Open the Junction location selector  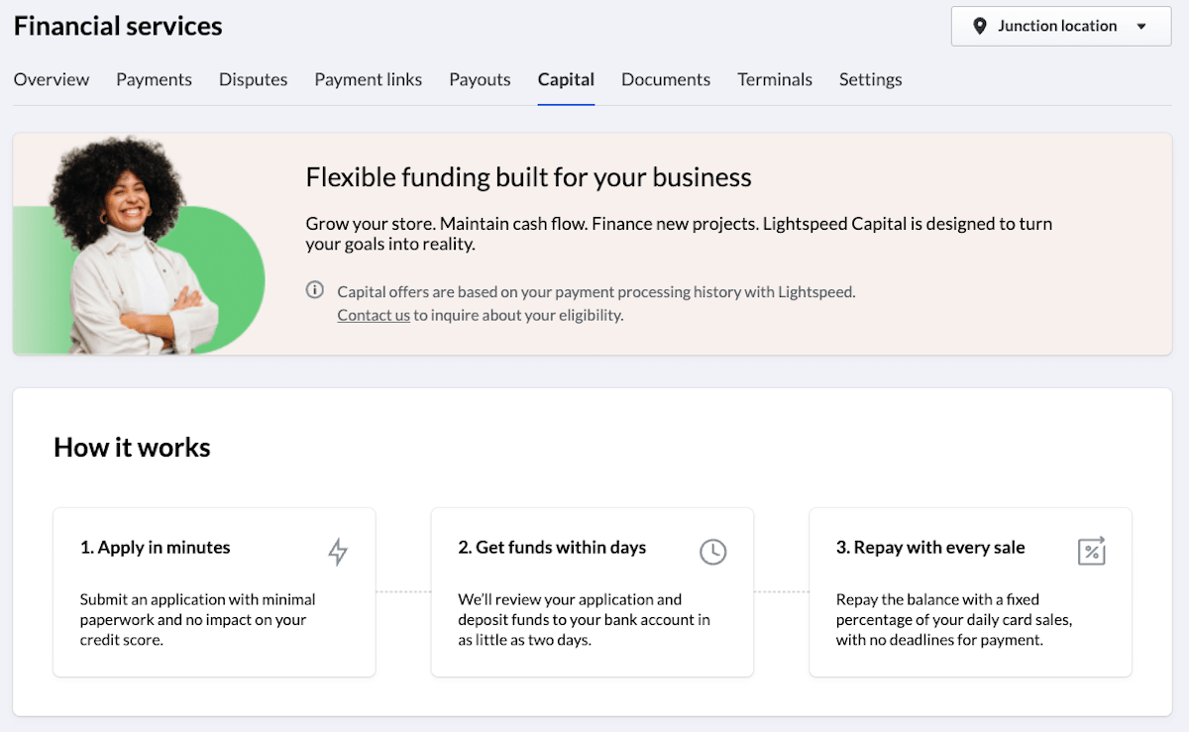(x=1061, y=27)
